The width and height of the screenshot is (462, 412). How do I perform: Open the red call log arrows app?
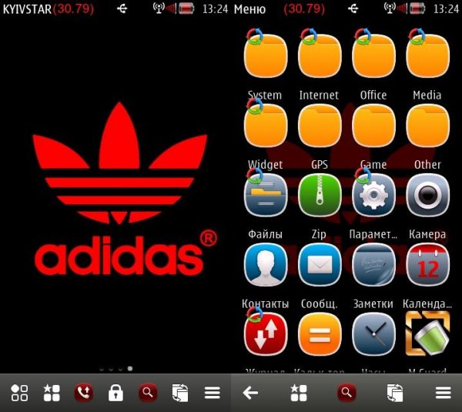266,334
